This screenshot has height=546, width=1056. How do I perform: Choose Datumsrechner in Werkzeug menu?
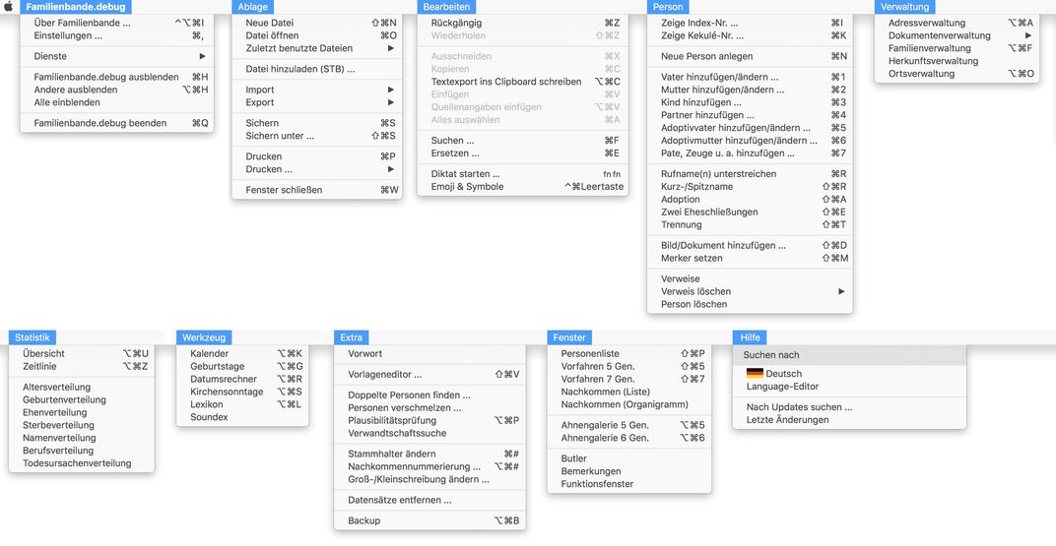tap(224, 379)
